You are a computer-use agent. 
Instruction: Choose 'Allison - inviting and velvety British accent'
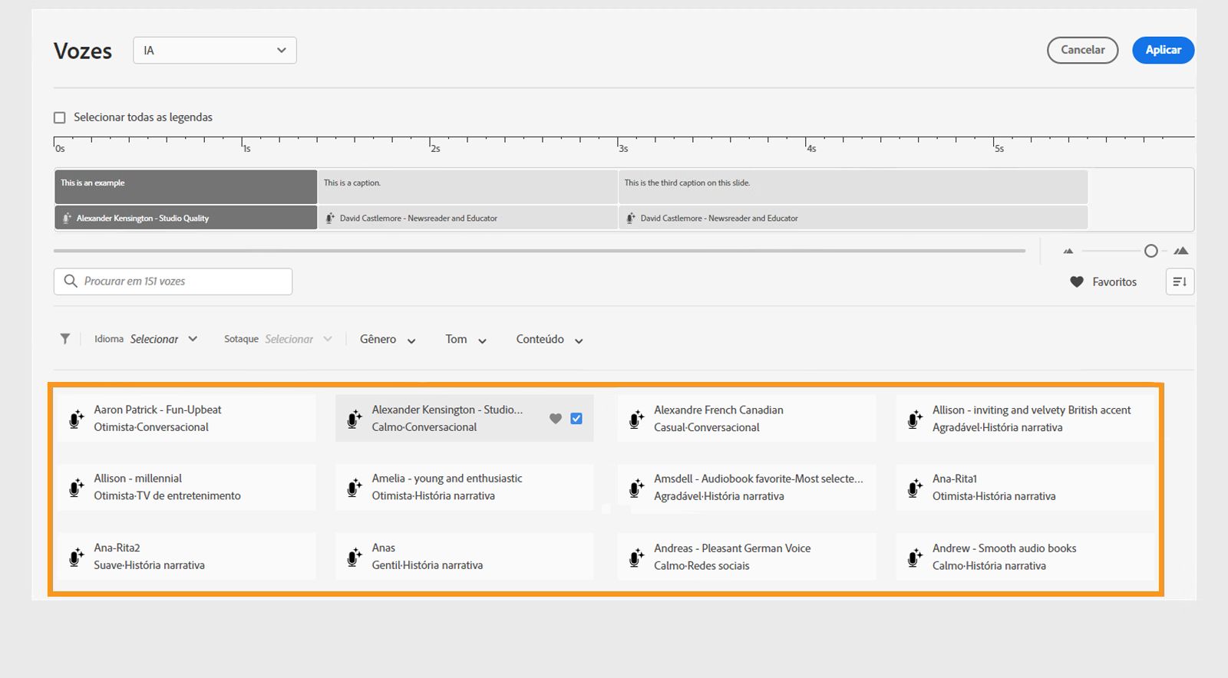pyautogui.click(x=1032, y=410)
